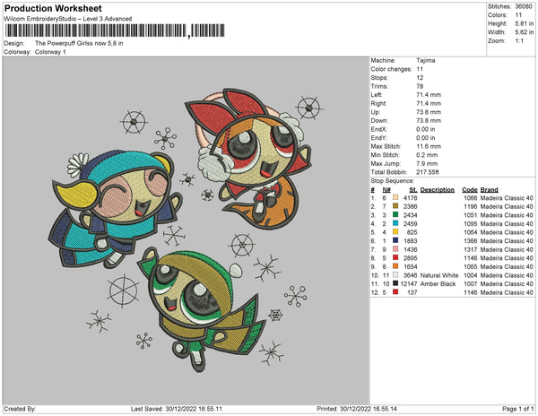The width and height of the screenshot is (538, 416).
Task: Click the red-bowed girl in the design preview
Action: click(x=248, y=158)
